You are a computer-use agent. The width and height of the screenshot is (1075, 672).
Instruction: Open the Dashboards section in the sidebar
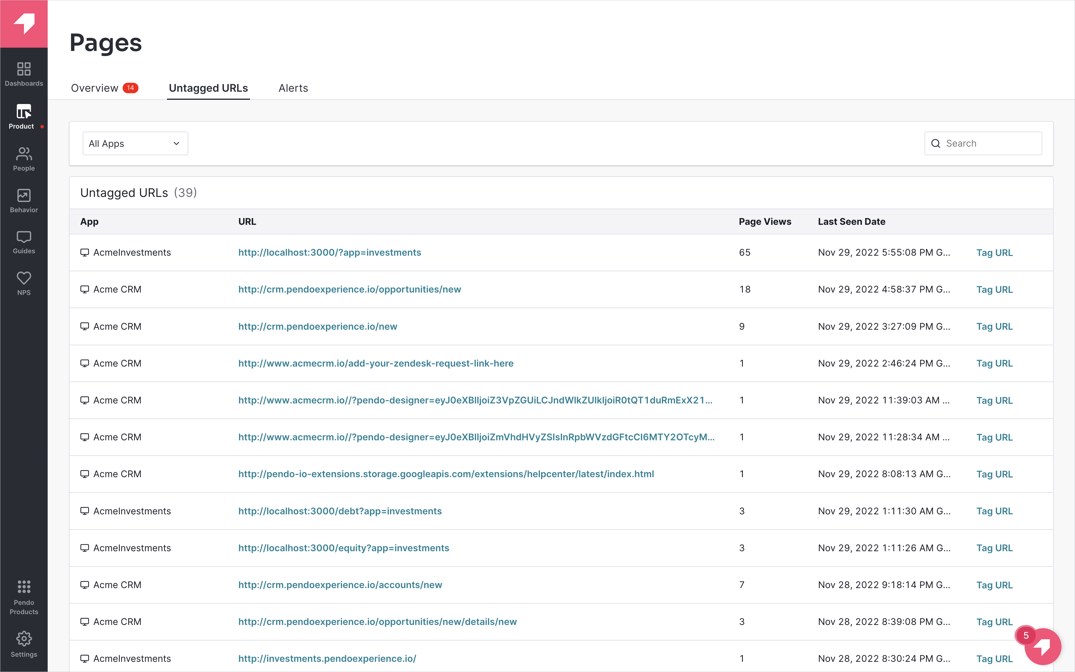pos(24,74)
